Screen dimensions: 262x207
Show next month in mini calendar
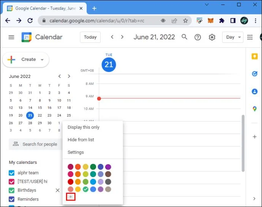pyautogui.click(x=69, y=76)
